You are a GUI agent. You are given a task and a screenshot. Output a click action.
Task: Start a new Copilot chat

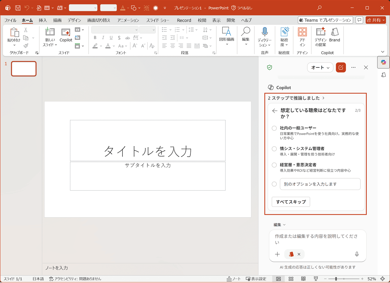341,68
